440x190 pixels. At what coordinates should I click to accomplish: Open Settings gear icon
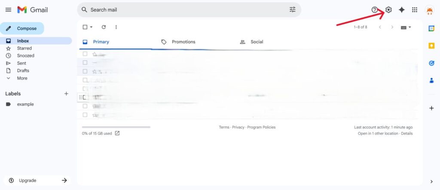(x=388, y=10)
